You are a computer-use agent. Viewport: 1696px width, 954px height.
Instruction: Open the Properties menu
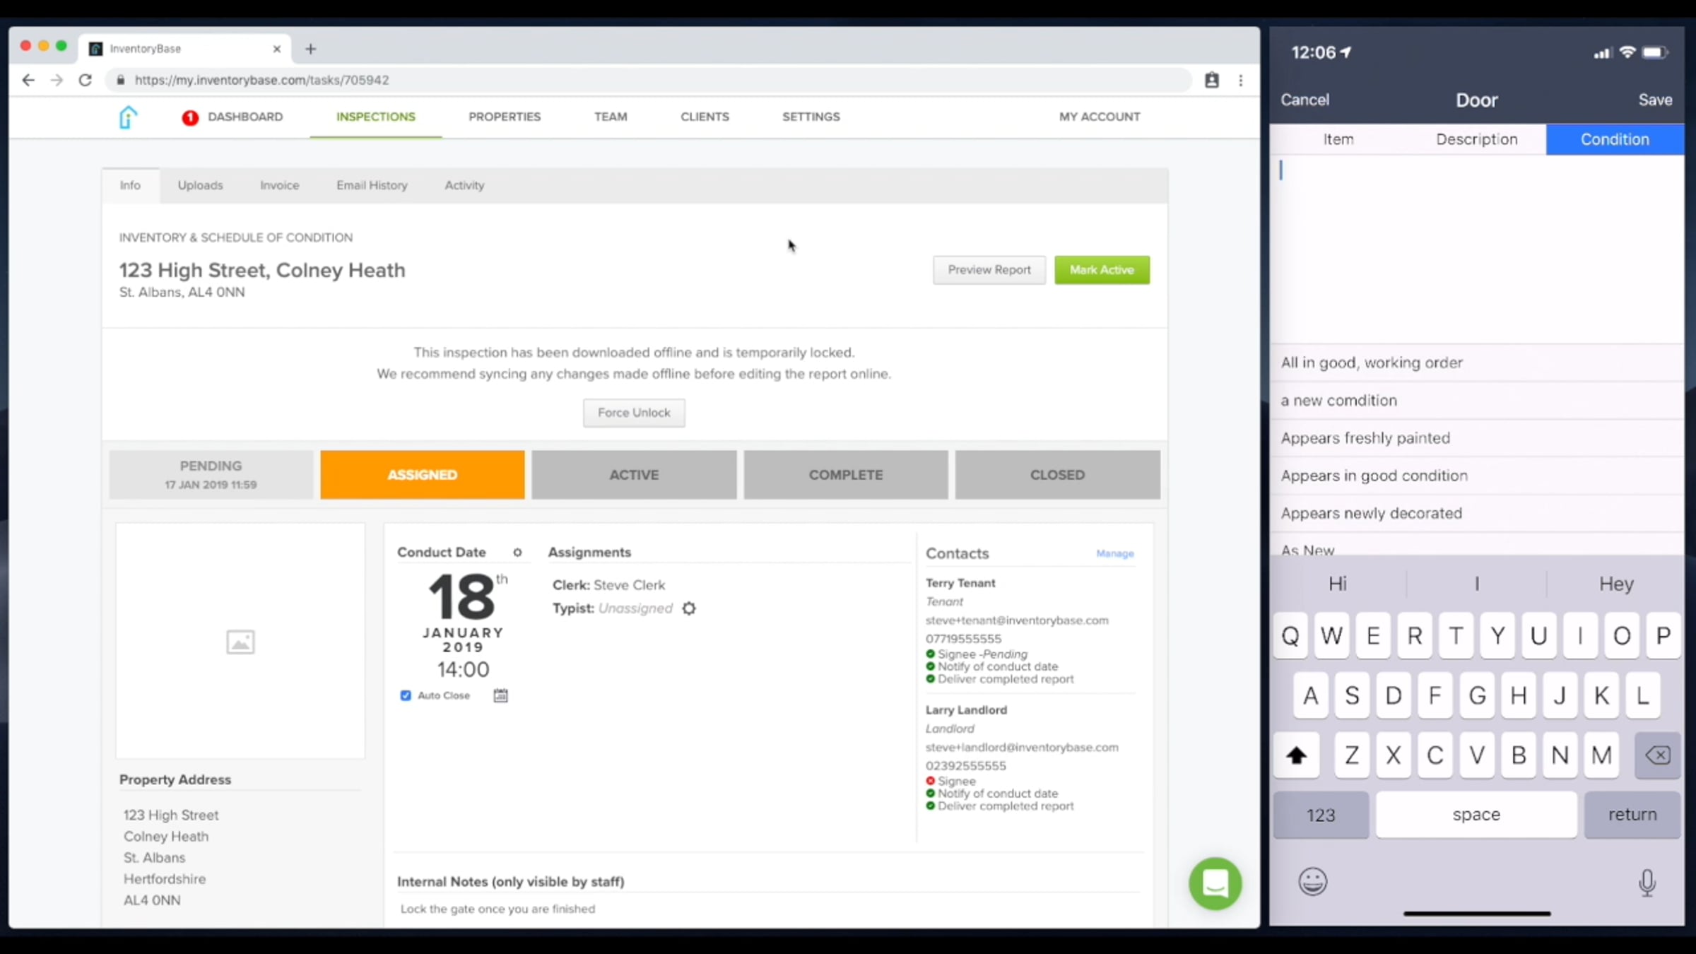505,117
